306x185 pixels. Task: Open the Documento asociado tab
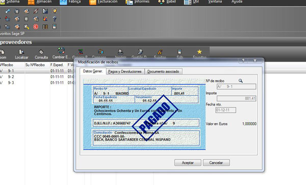(163, 71)
